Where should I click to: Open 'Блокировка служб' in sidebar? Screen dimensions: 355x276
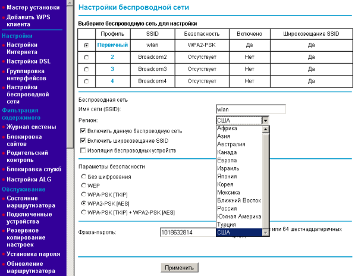point(34,170)
